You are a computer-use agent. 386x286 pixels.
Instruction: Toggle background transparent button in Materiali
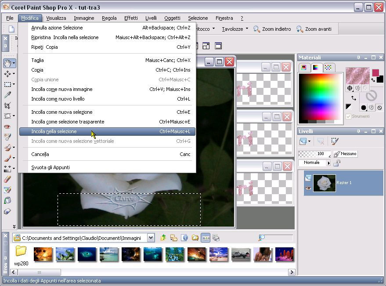pyautogui.click(x=379, y=108)
